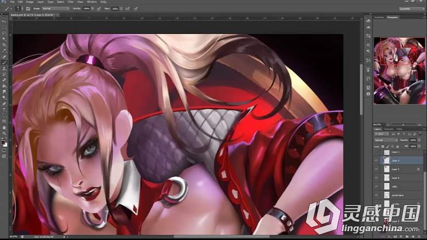This screenshot has width=427, height=240.
Task: Toggle lock transparent pixels
Action: [x=383, y=147]
